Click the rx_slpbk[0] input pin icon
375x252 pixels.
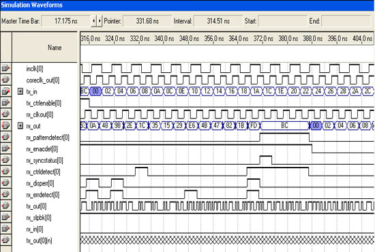pyautogui.click(x=5, y=217)
